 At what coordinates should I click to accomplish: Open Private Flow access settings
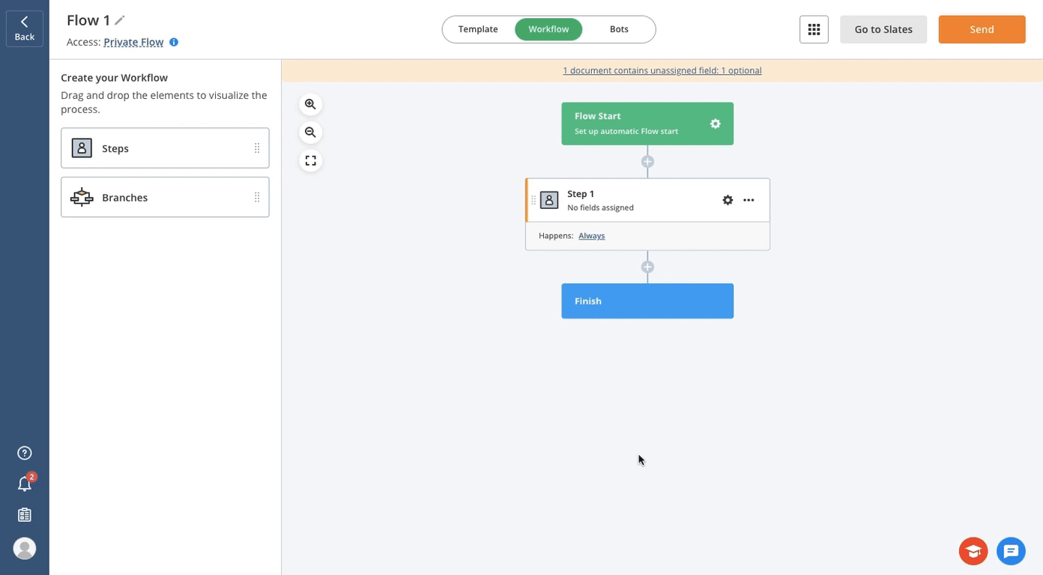click(x=133, y=42)
